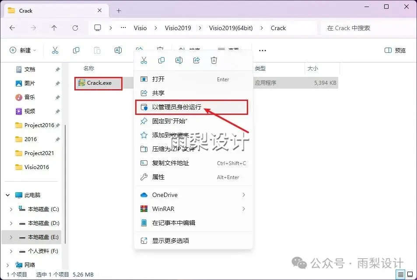Viewport: 417px width, 280px height.
Task: Open the 2016 pinned folder
Action: [31, 139]
